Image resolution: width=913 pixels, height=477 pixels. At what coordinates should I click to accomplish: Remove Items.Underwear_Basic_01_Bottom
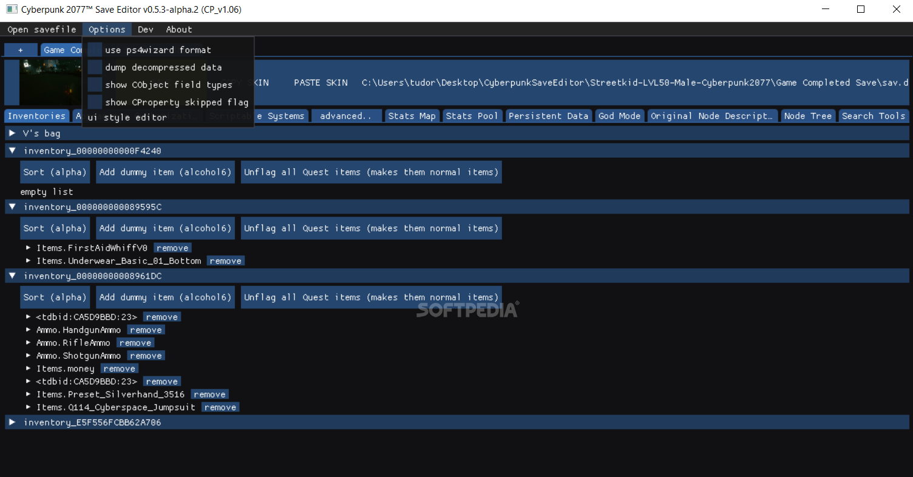click(226, 261)
